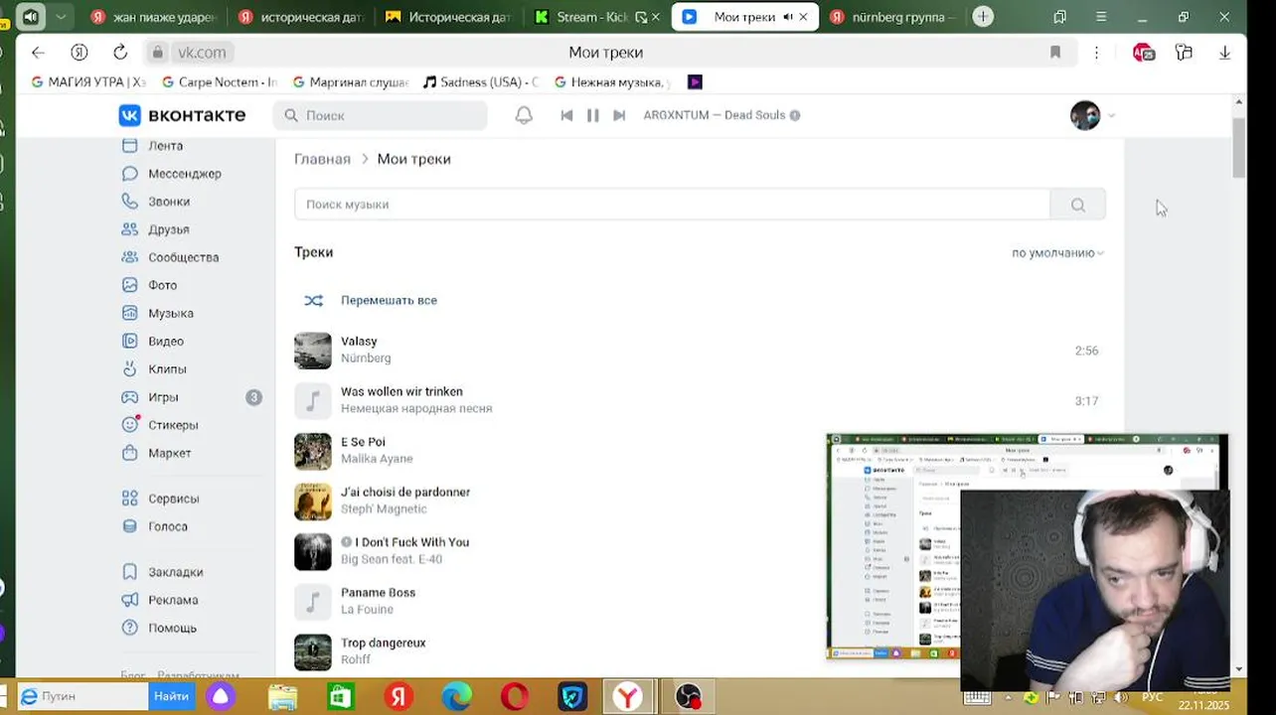Screen dimensions: 1276x715
Task: Open the по умолчанию sort dropdown
Action: pyautogui.click(x=1058, y=253)
